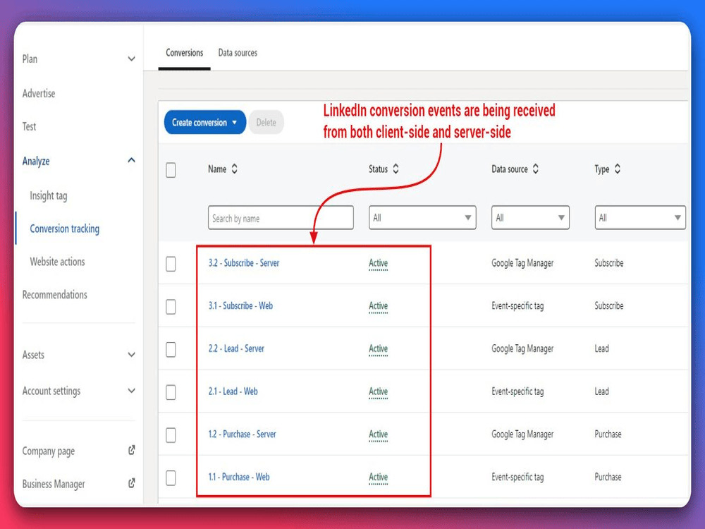Open Insight tag page
This screenshot has width=705, height=529.
(49, 195)
